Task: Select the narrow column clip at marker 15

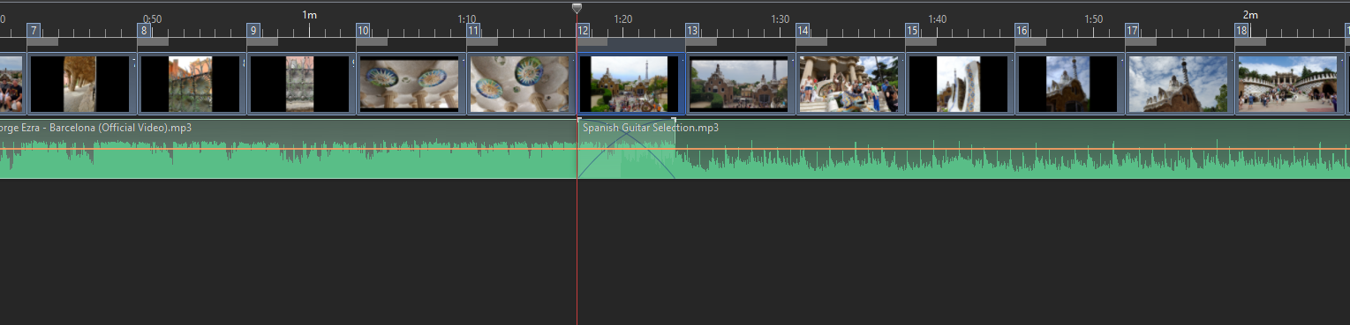Action: point(960,85)
